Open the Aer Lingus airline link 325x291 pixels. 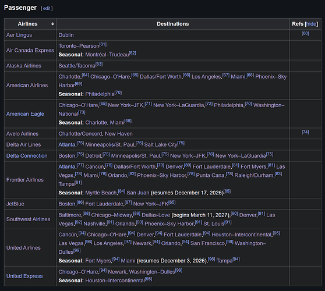pyautogui.click(x=19, y=35)
